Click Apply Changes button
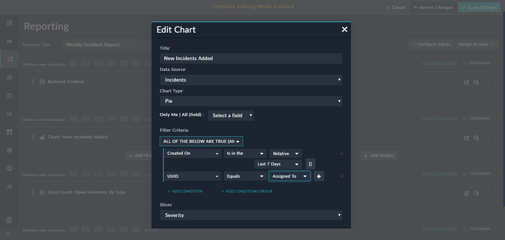The height and width of the screenshot is (240, 505). point(479,7)
